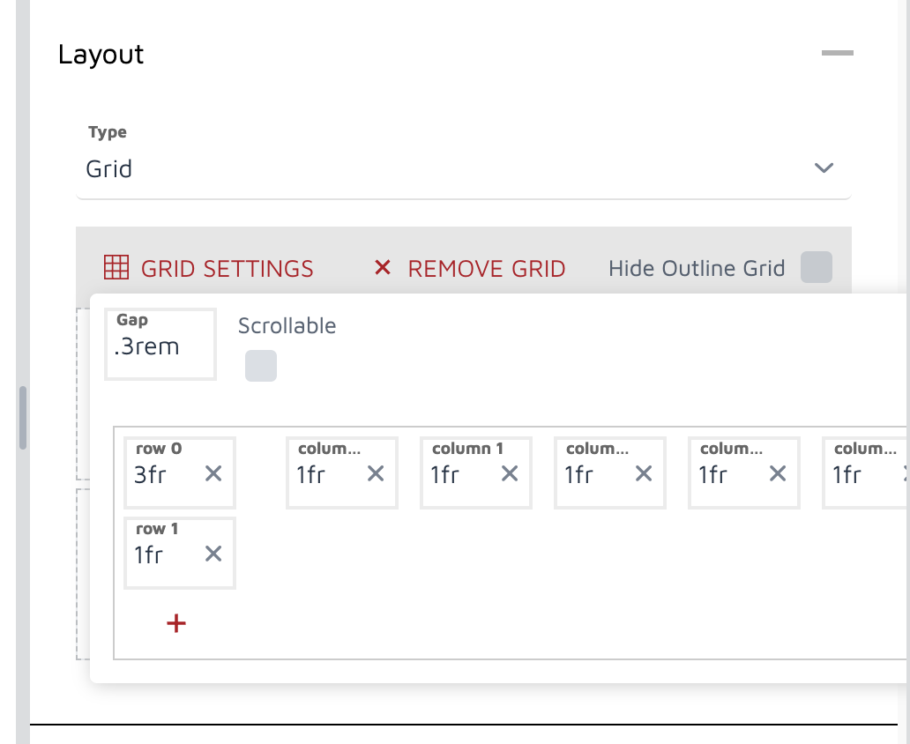This screenshot has width=910, height=744.
Task: Delete the row 1 track using its X
Action: pyautogui.click(x=213, y=554)
